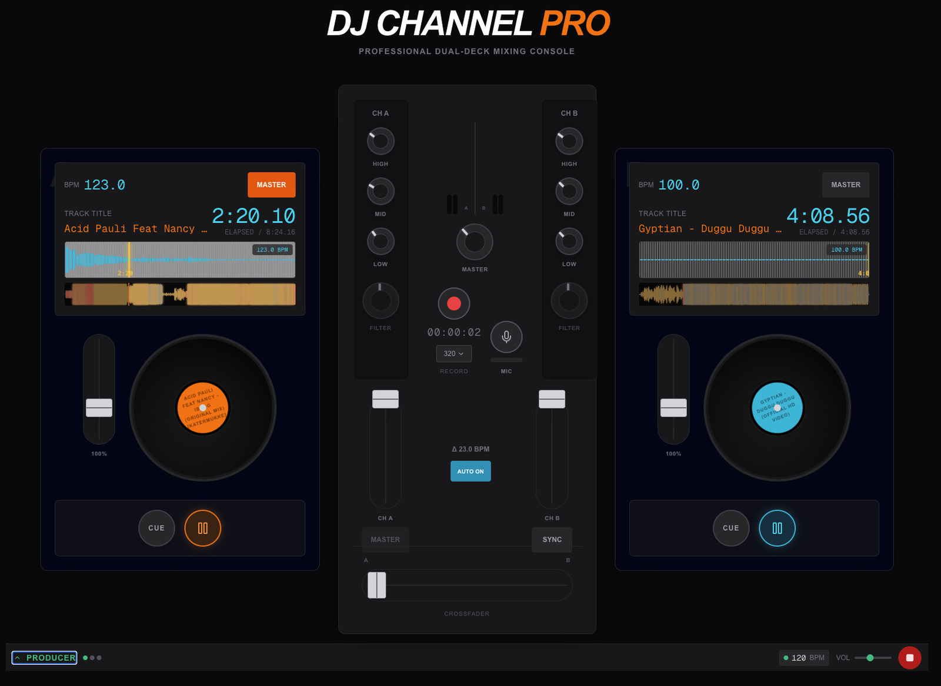The height and width of the screenshot is (686, 941).
Task: Click the CH A MID EQ knob
Action: pyautogui.click(x=381, y=191)
